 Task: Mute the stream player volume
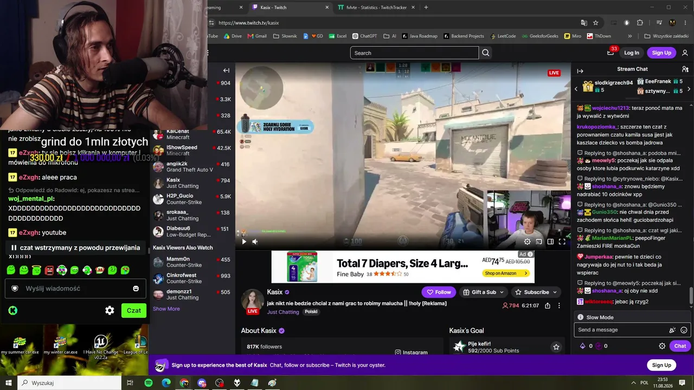point(255,242)
